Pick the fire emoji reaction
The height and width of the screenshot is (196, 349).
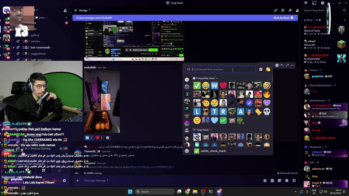coord(267,94)
